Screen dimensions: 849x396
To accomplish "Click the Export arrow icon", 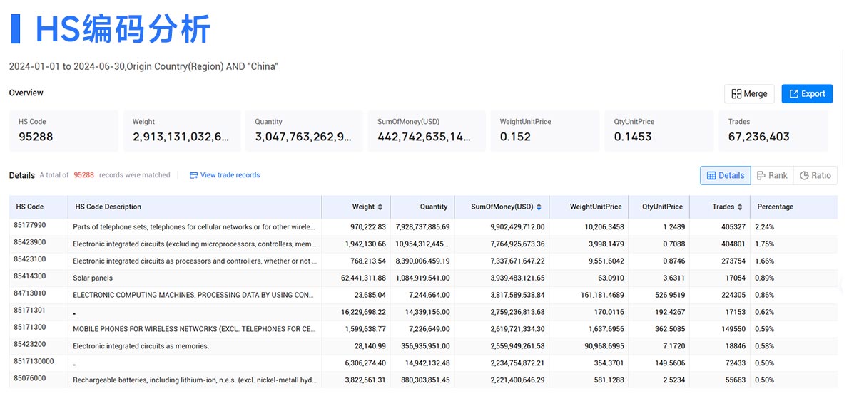I will 794,94.
